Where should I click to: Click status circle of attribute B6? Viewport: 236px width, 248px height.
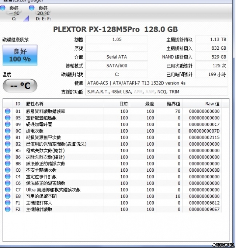click(x=8, y=157)
